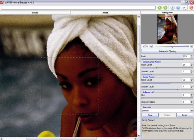Expand the Presets dropdown list
This screenshot has width=194, height=140.
point(192,111)
